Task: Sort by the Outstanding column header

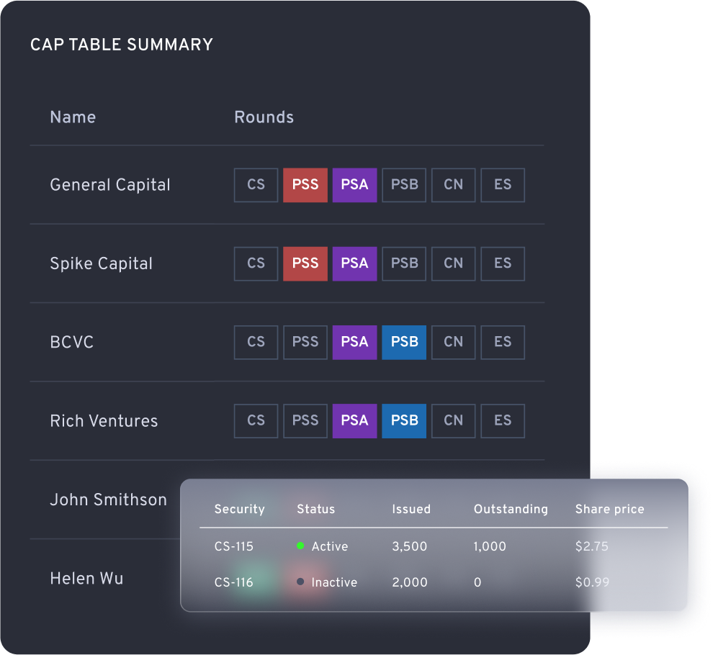Action: point(511,509)
